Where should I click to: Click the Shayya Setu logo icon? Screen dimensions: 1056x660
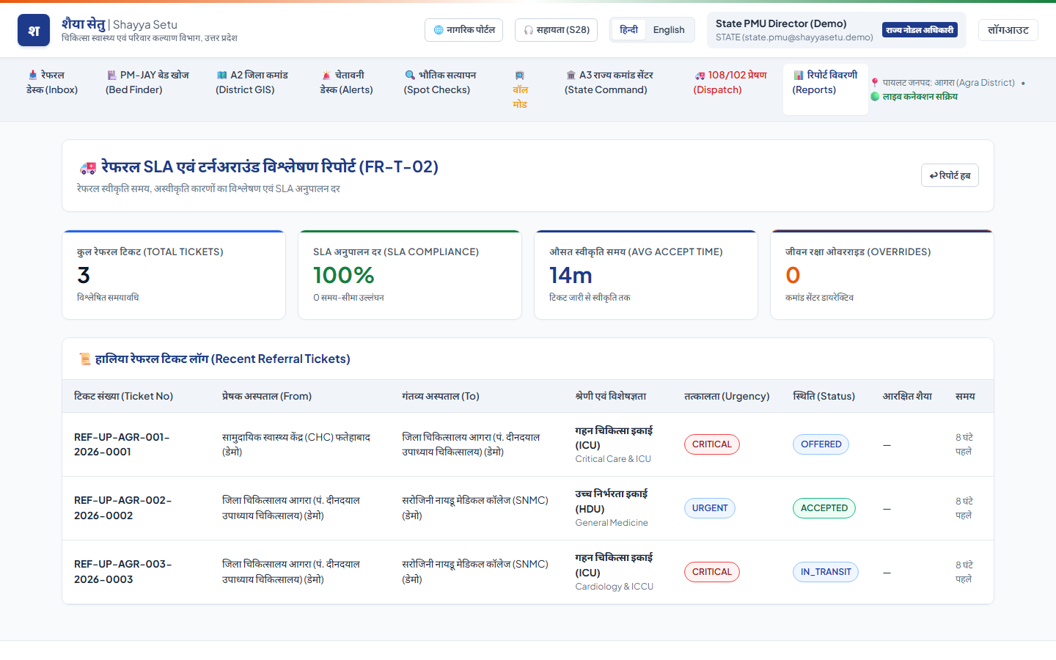(x=34, y=30)
